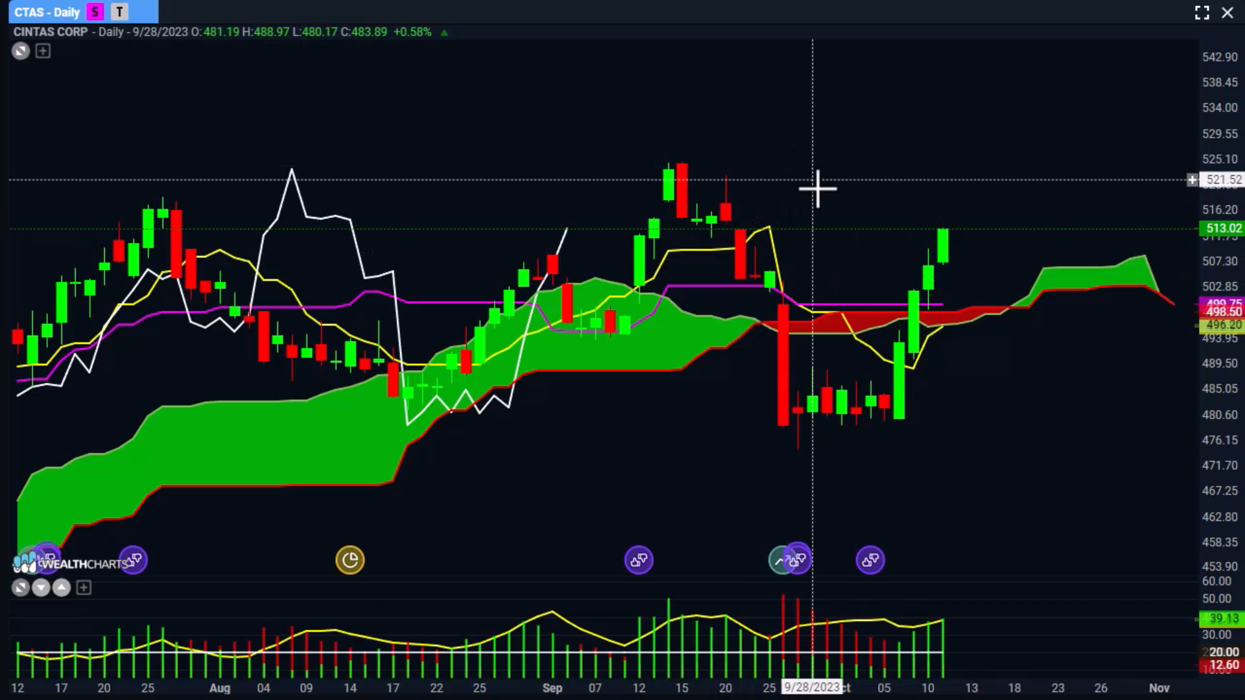
Task: Click the round settings icon on the price pane
Action: tap(21, 51)
